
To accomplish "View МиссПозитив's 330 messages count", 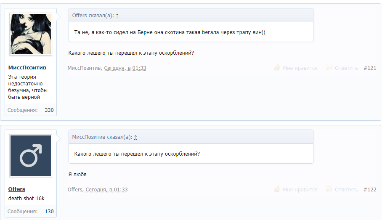I will 49,110.
